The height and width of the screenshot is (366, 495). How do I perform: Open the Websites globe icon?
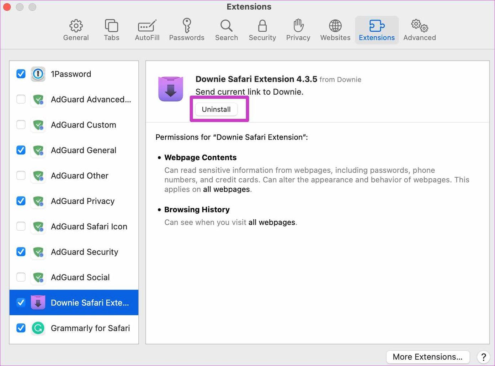[335, 26]
